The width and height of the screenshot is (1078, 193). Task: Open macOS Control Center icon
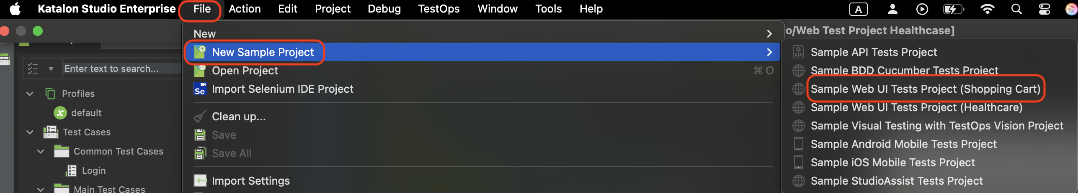point(1044,9)
